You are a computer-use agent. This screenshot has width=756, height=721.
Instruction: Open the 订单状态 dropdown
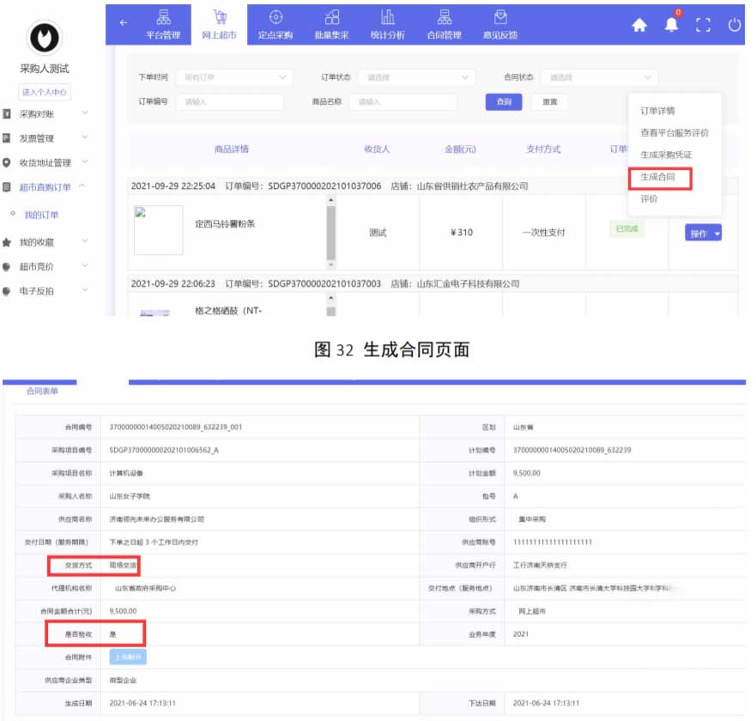click(x=415, y=77)
